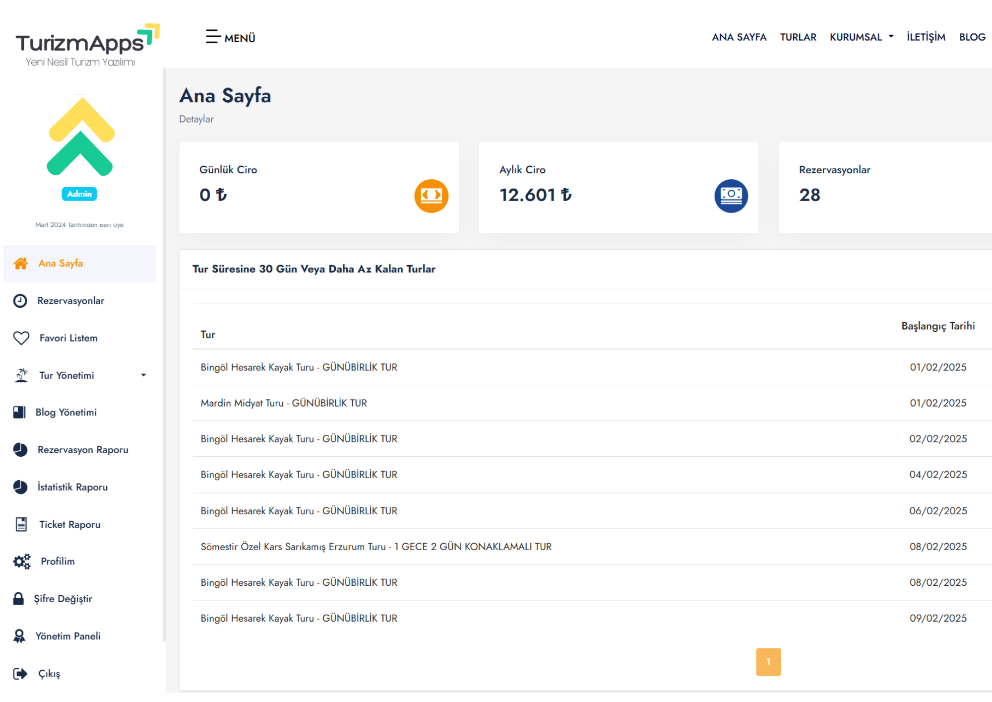Open the KURUMSAL dropdown in top navigation
The height and width of the screenshot is (702, 992).
pyautogui.click(x=861, y=37)
